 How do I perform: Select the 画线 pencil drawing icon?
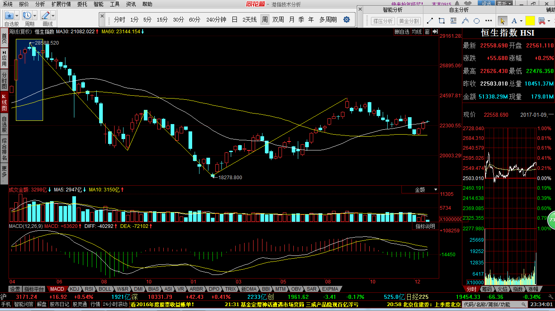point(45,15)
